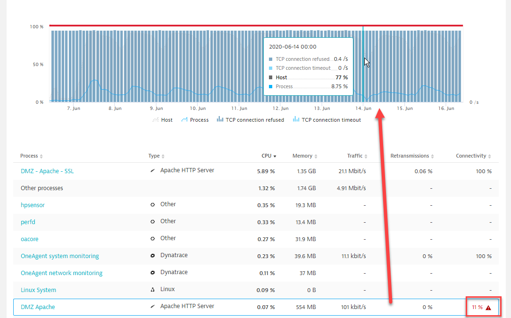
Task: Click the Dynatrace icon in OneAgent network monitoring row
Action: [152, 273]
